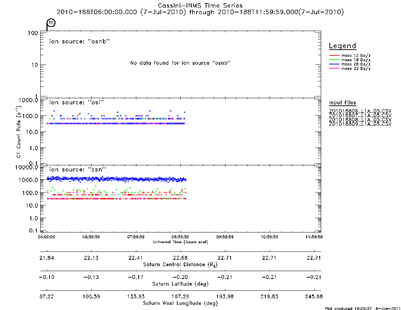
Task: Click the Cassini-INMS Time Series title
Action: pyautogui.click(x=200, y=6)
